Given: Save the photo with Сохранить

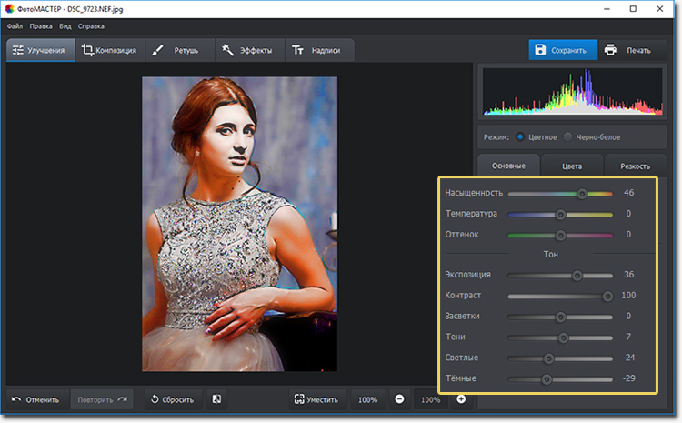Looking at the screenshot, I should (564, 50).
